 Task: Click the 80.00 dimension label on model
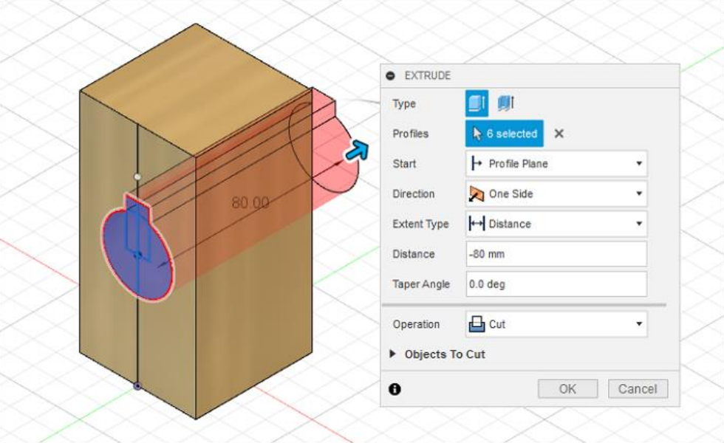point(250,202)
